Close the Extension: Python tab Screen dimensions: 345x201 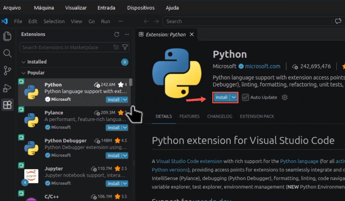coord(192,34)
